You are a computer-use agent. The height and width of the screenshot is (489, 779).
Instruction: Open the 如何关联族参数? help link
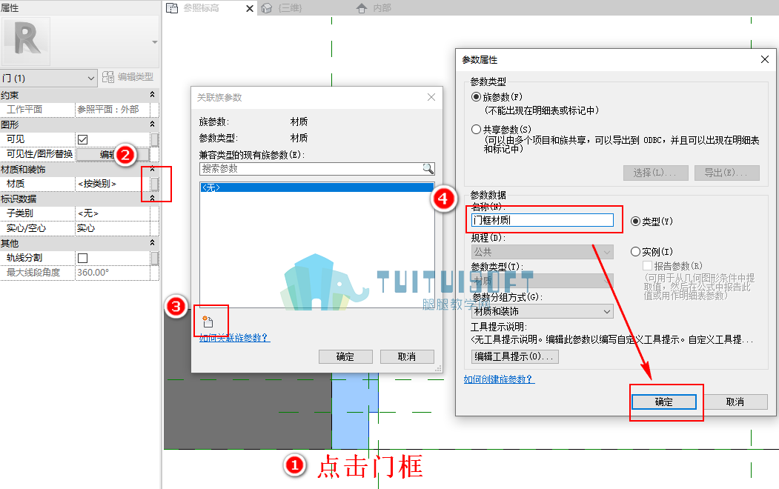point(234,338)
